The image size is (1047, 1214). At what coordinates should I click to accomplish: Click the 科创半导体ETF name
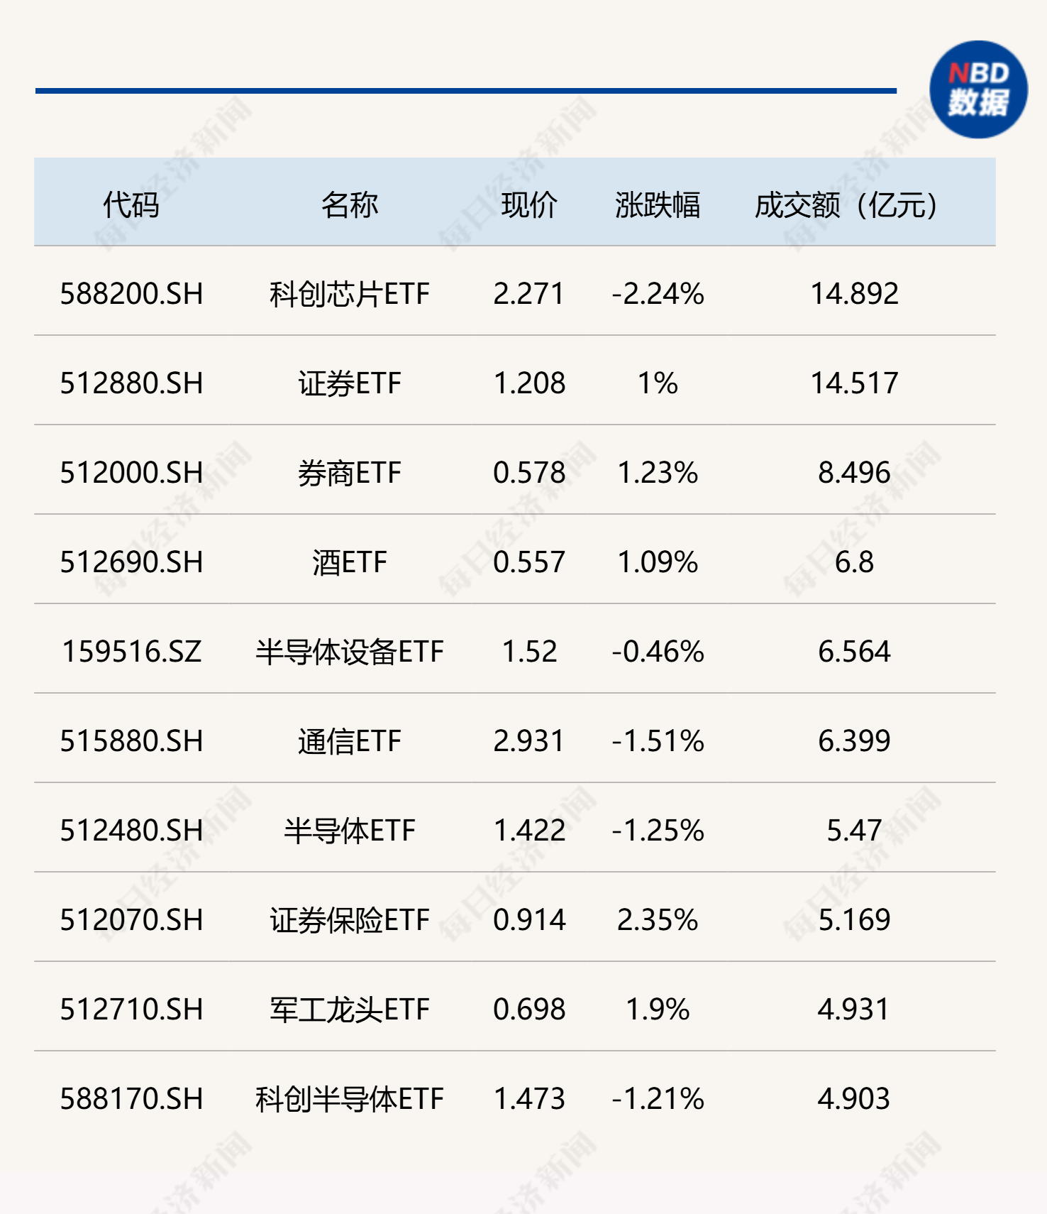click(x=349, y=1099)
